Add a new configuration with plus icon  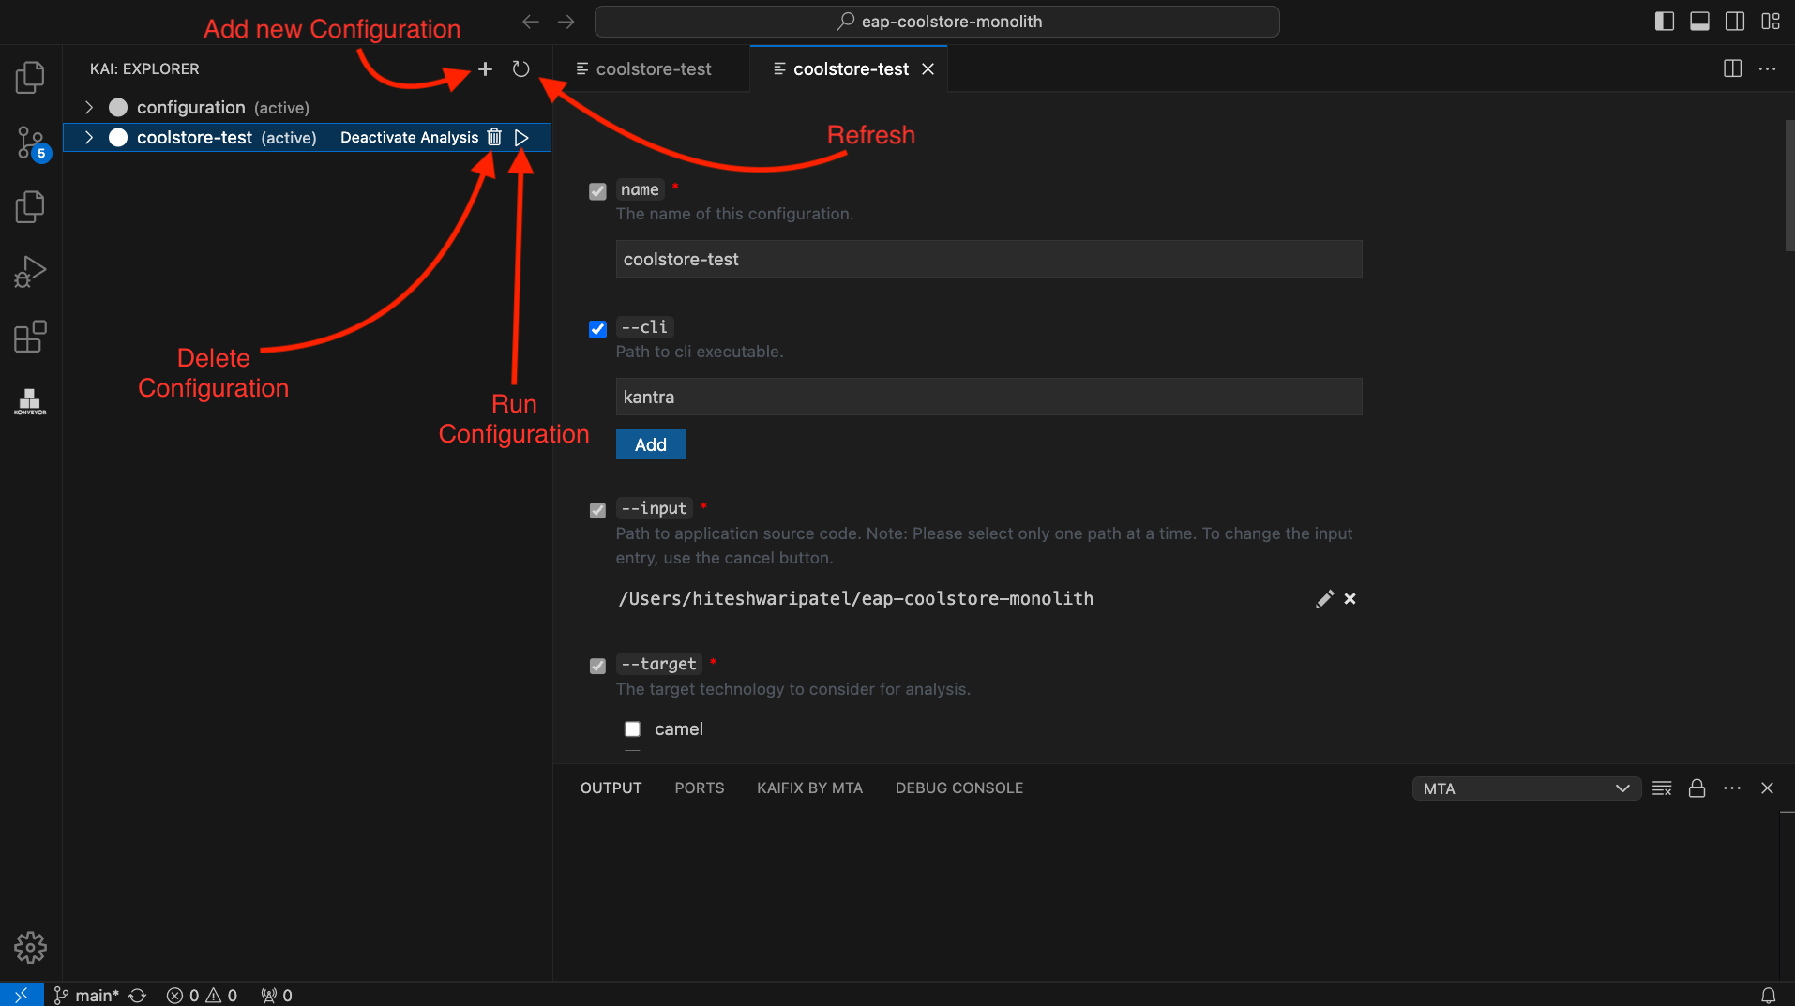[485, 68]
